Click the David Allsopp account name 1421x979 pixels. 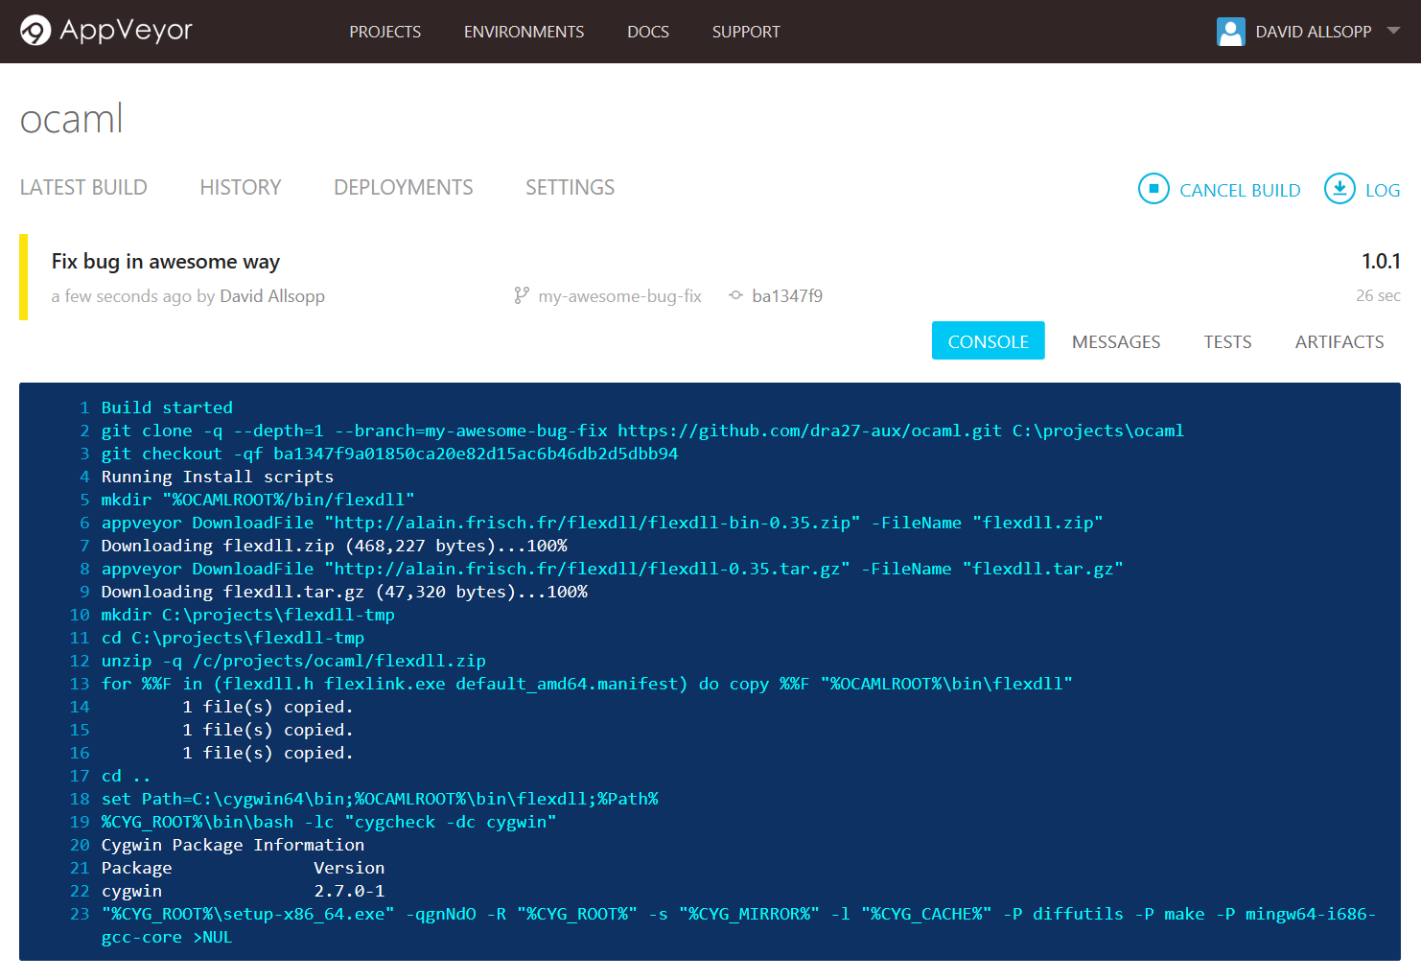click(1313, 32)
